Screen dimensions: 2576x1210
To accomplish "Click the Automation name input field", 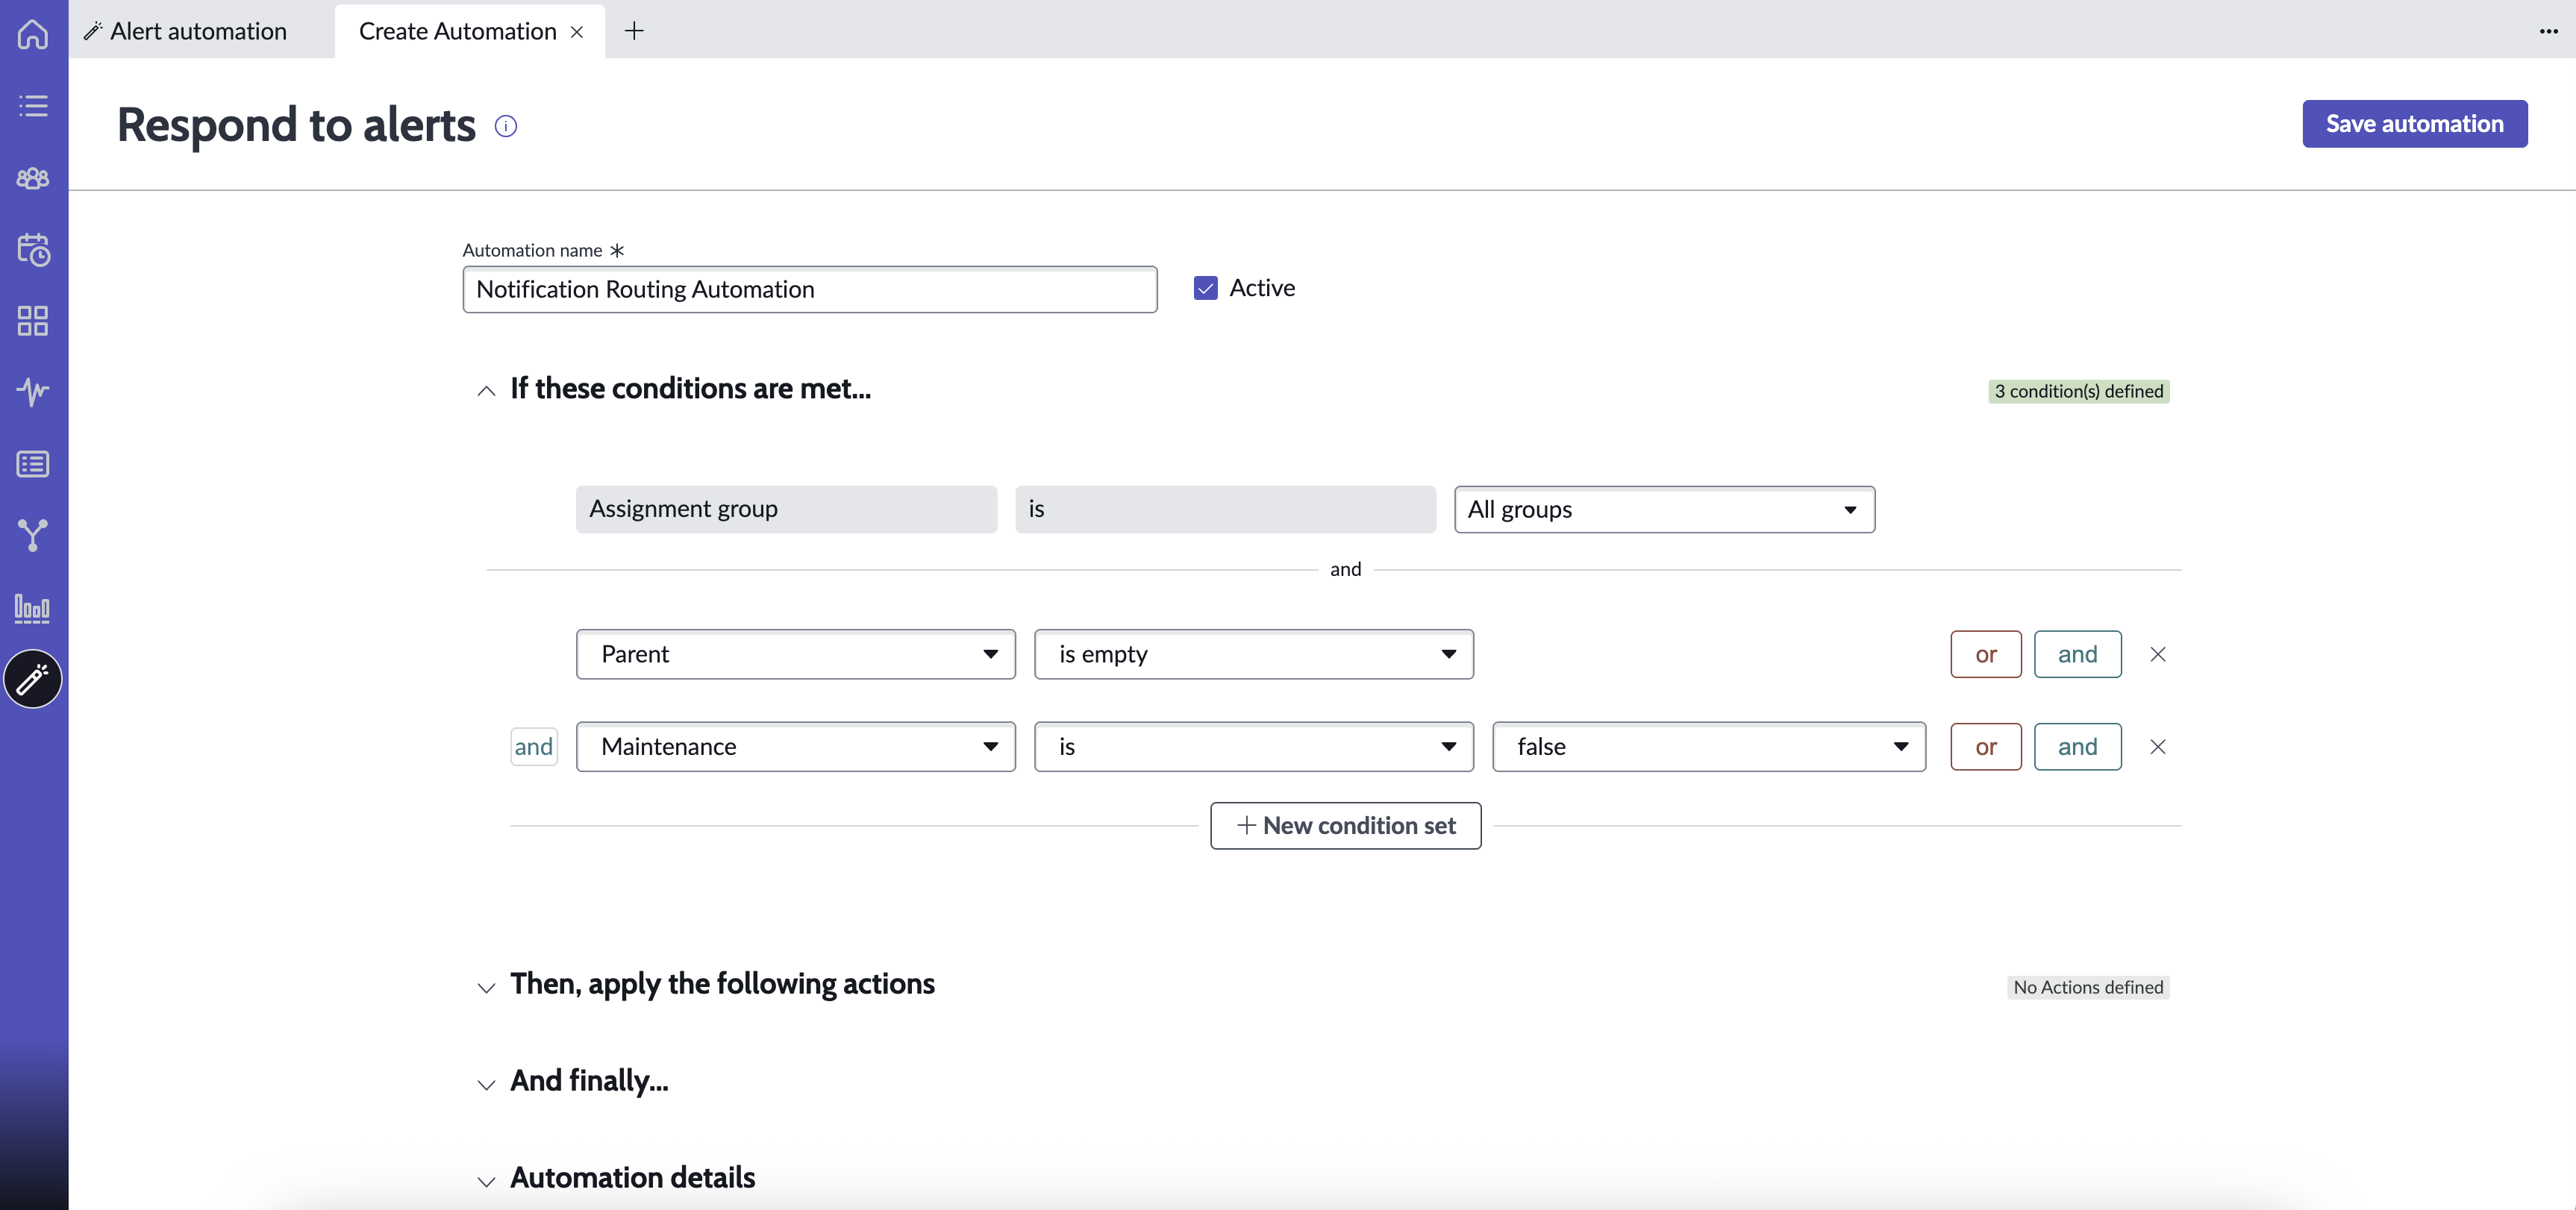I will (810, 289).
